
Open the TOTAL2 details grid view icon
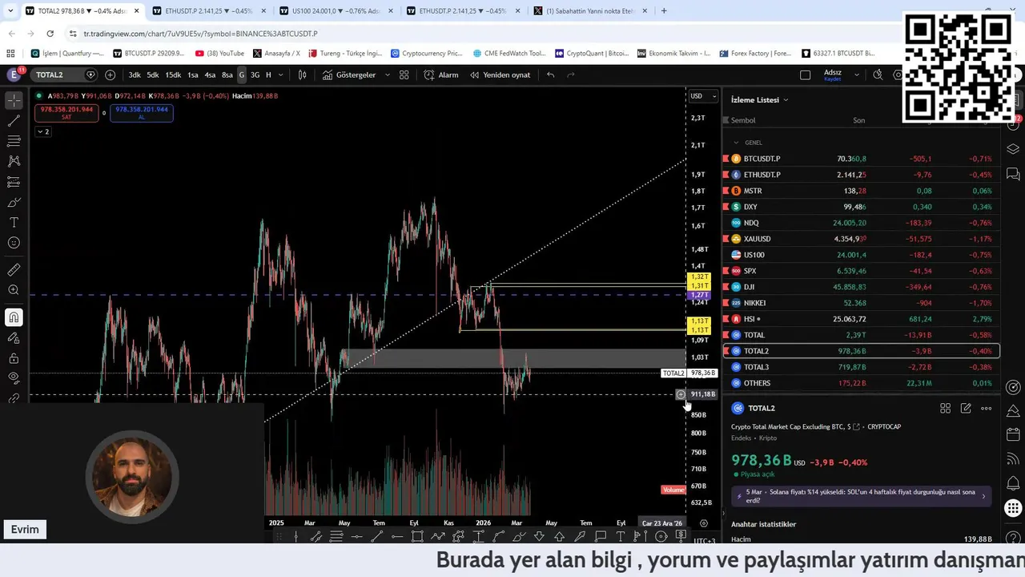tap(945, 408)
